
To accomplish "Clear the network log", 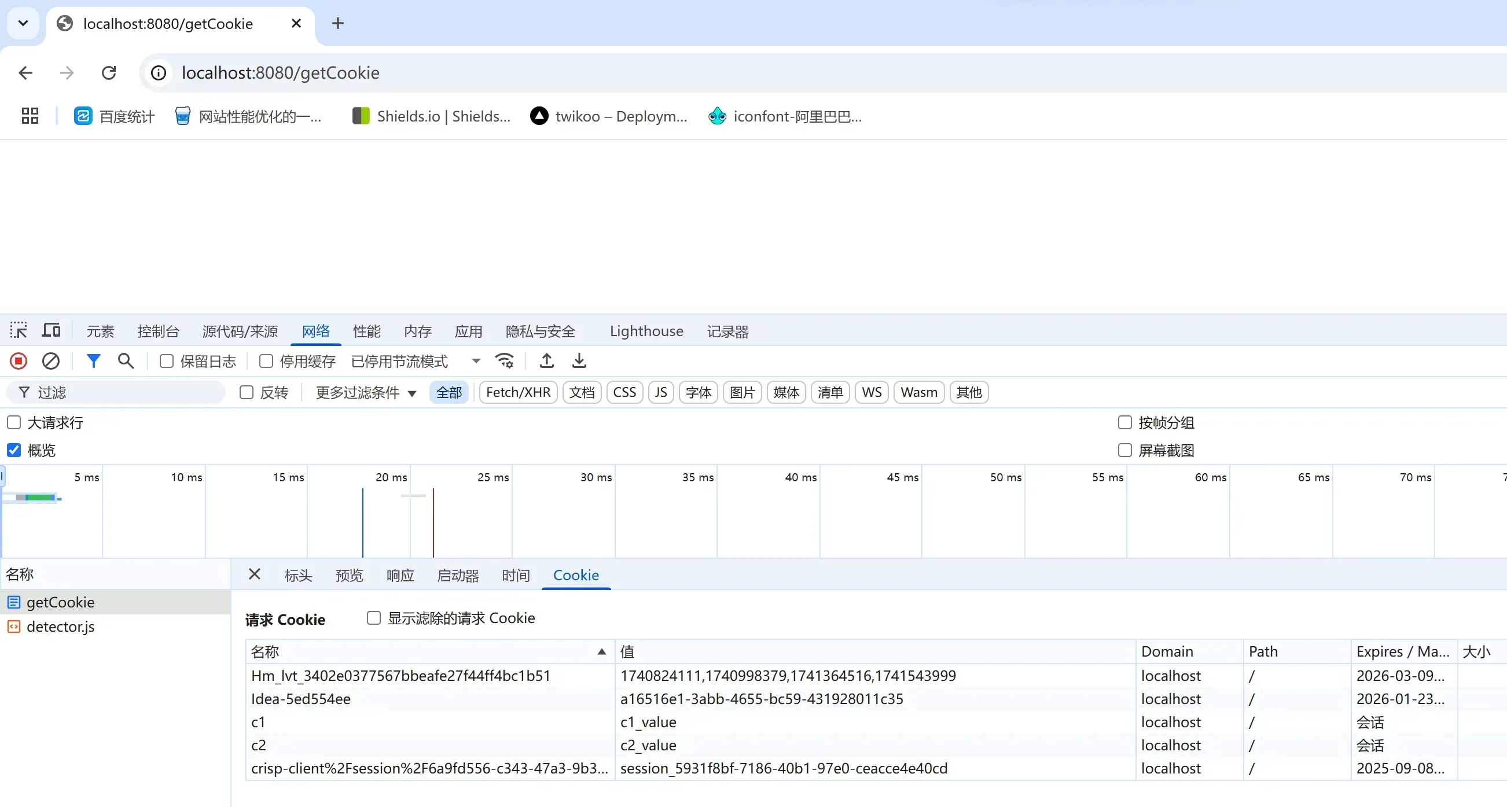I will click(x=51, y=361).
